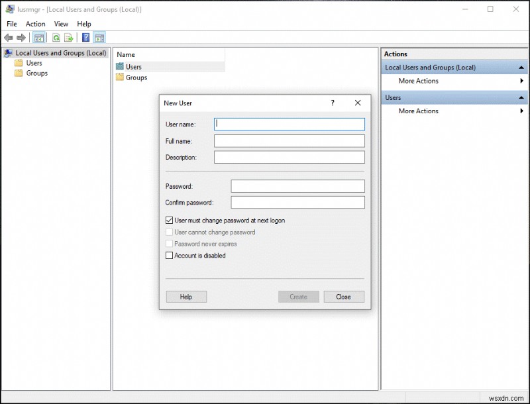
Task: Open the File menu
Action: [12, 24]
